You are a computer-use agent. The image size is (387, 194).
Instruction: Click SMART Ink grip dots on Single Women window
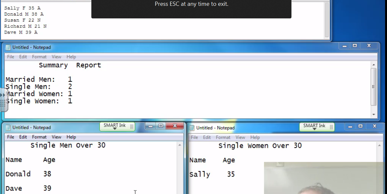click(331, 127)
